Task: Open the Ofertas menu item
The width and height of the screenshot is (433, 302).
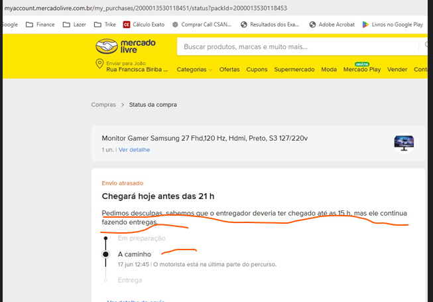Action: pos(229,70)
